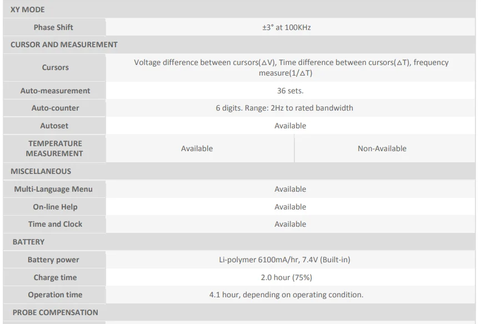Select the Multi-Language Menu label
The height and width of the screenshot is (324, 481).
pyautogui.click(x=53, y=189)
